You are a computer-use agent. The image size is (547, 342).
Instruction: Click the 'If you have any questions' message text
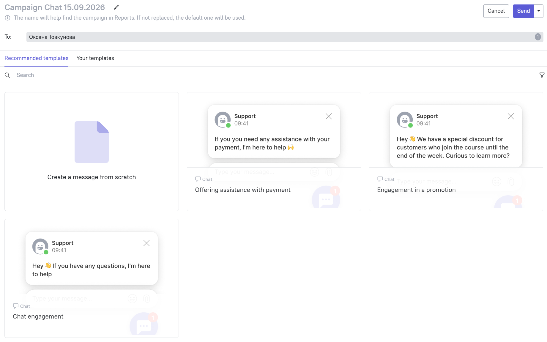tap(91, 270)
